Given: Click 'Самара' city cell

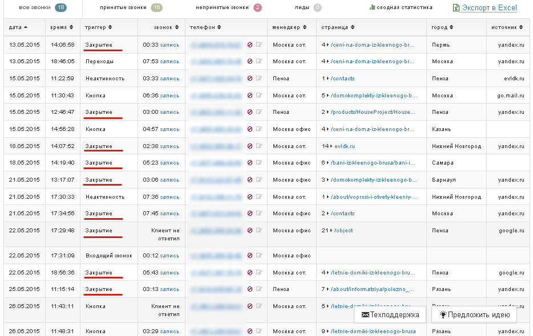Looking at the screenshot, I should point(443,163).
